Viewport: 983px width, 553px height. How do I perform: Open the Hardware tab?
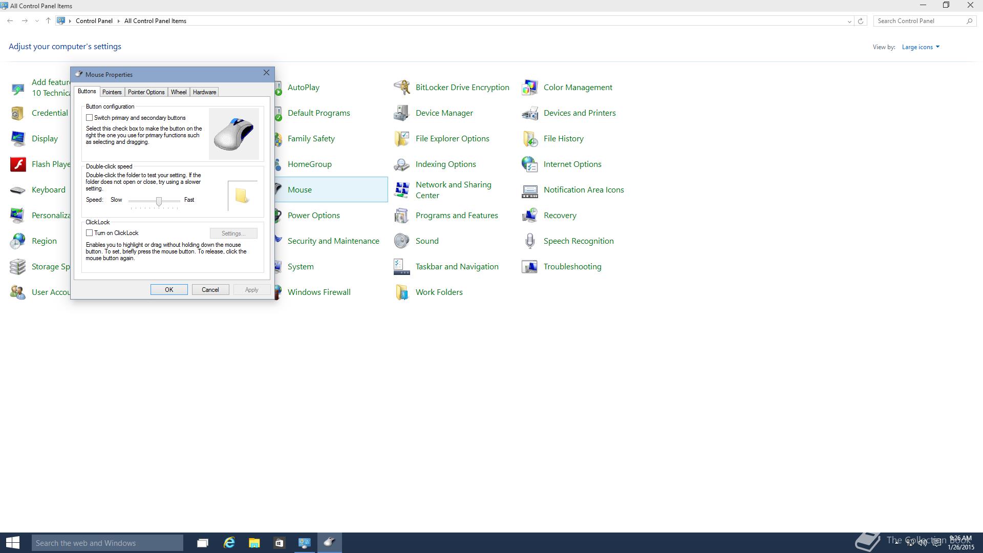pos(204,92)
